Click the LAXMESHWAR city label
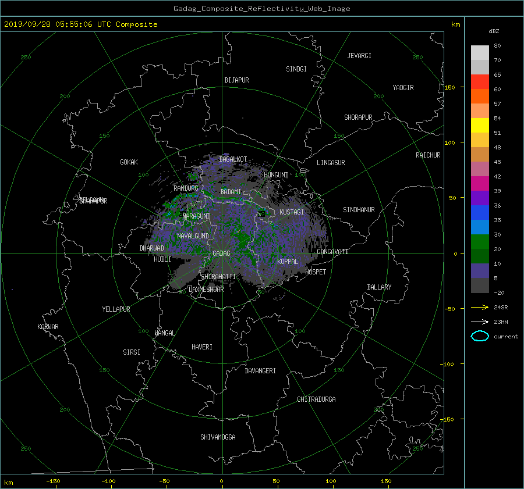The height and width of the screenshot is (489, 524). [206, 290]
